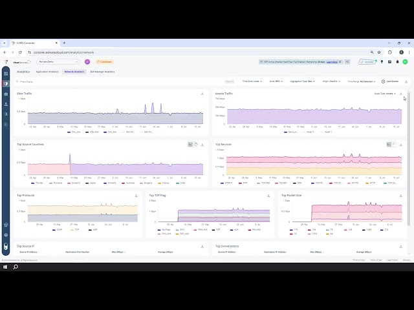Open the Partners Demo account selector
This screenshot has height=310, width=414.
[x=58, y=62]
